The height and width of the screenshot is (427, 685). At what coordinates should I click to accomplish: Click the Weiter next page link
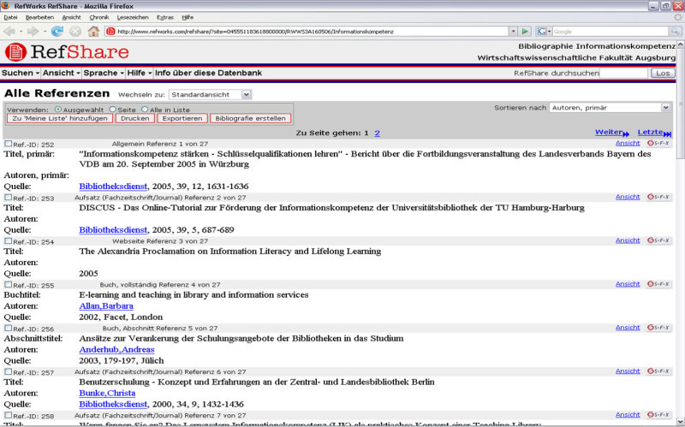(612, 133)
